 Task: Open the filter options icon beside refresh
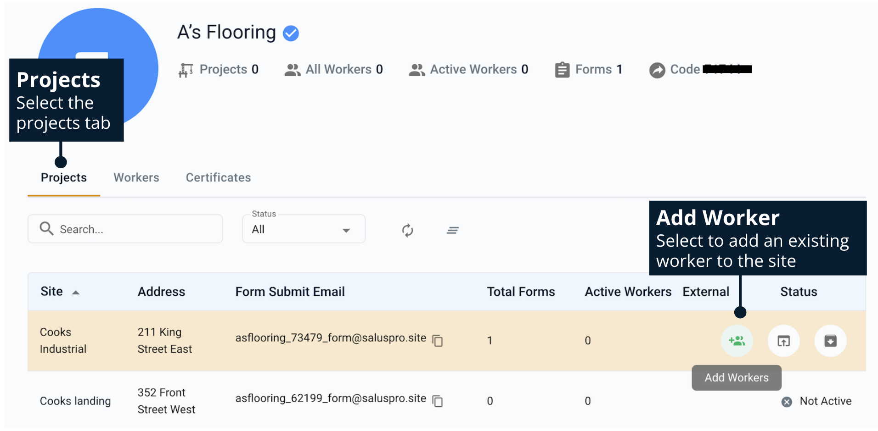(453, 230)
